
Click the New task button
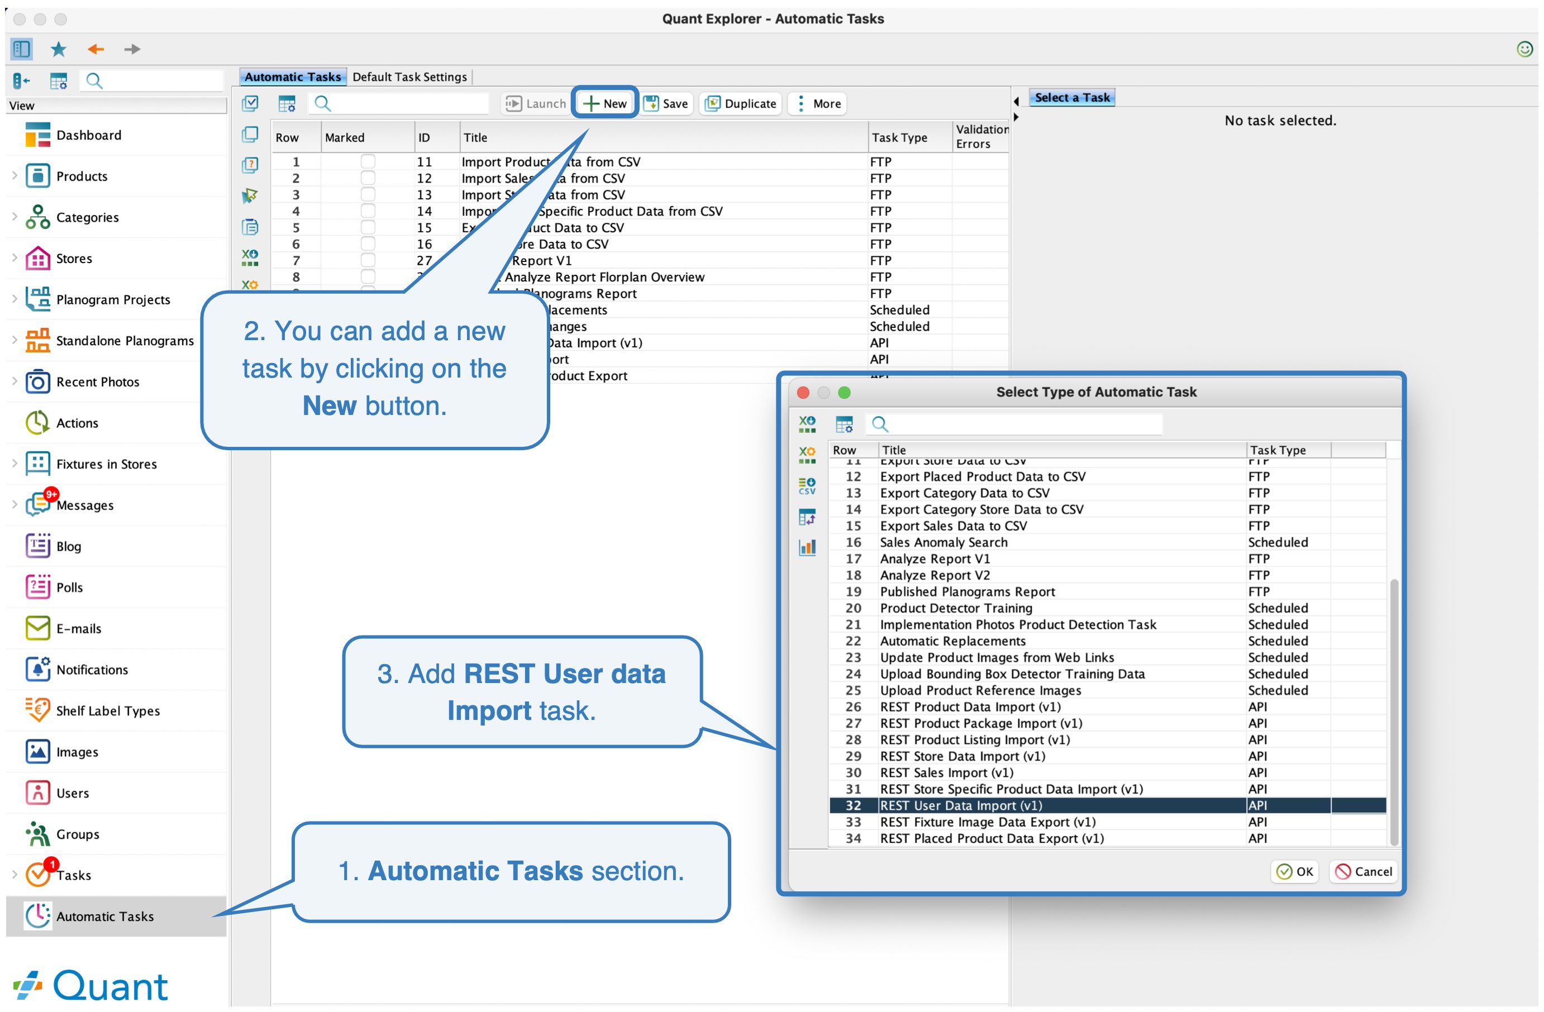point(604,103)
